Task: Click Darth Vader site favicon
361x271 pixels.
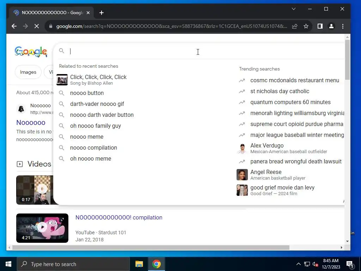Action: click(21, 109)
